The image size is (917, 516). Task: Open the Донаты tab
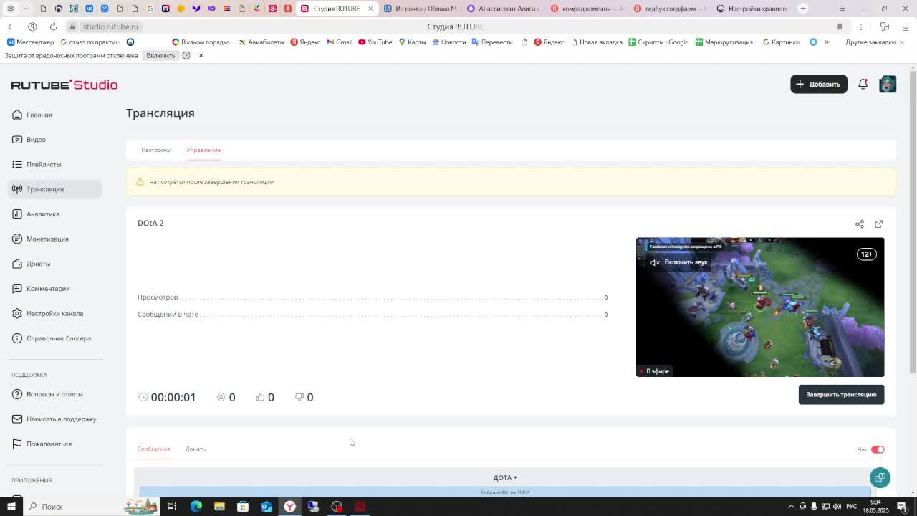pyautogui.click(x=196, y=449)
